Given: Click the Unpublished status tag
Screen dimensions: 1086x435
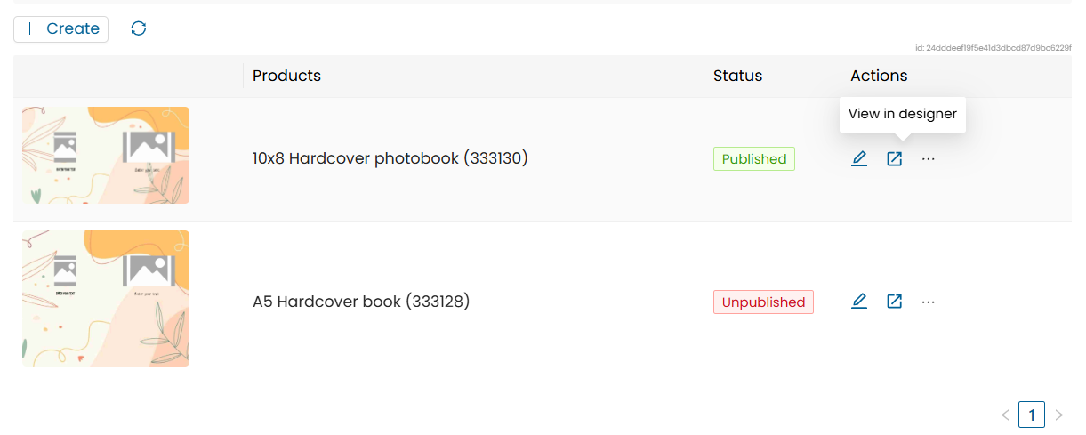Looking at the screenshot, I should 763,302.
